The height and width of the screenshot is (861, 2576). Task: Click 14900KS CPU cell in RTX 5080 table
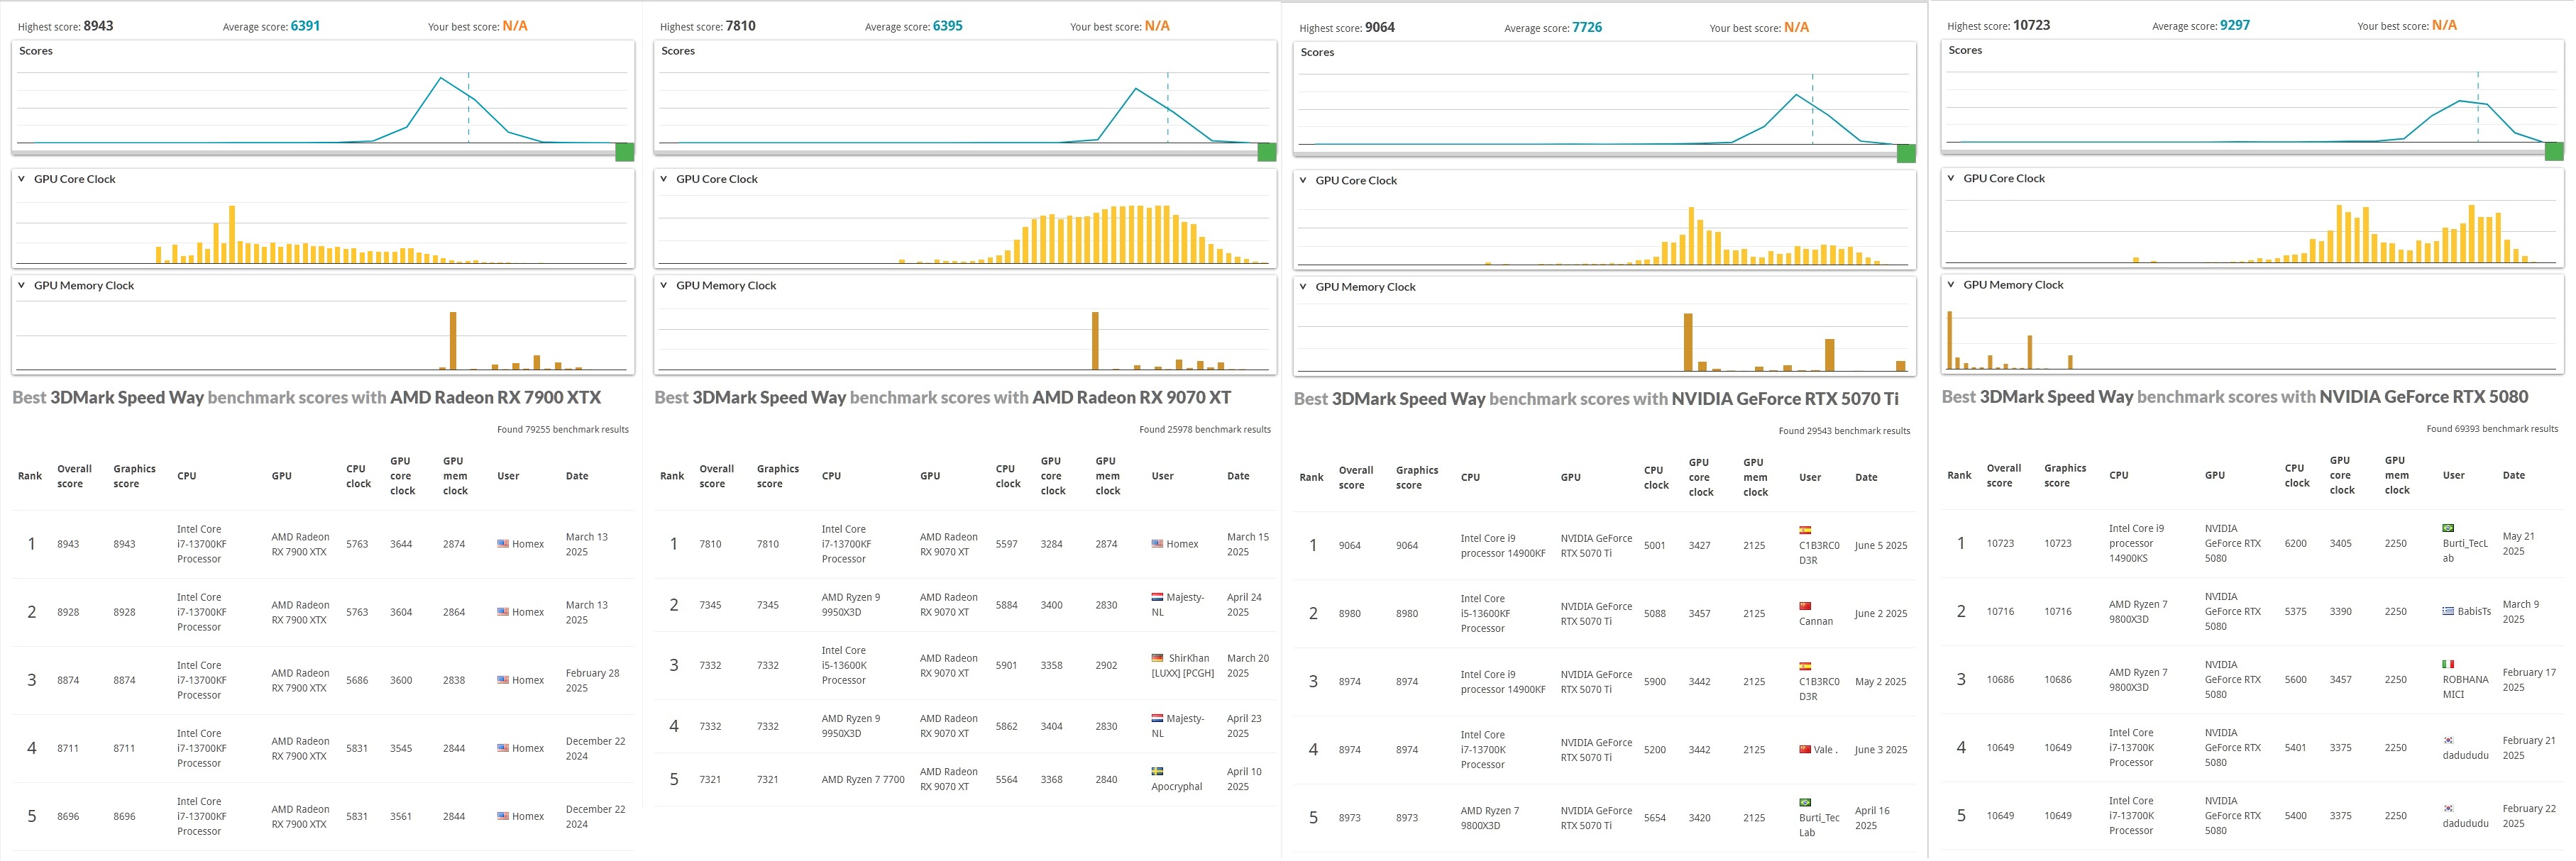click(x=2136, y=543)
